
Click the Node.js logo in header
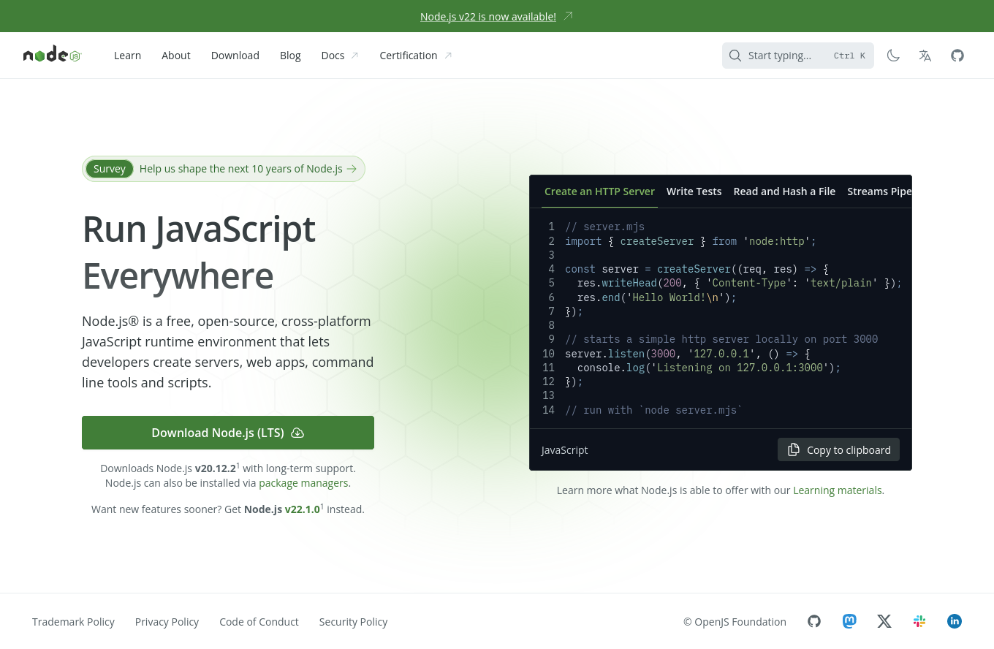[53, 55]
